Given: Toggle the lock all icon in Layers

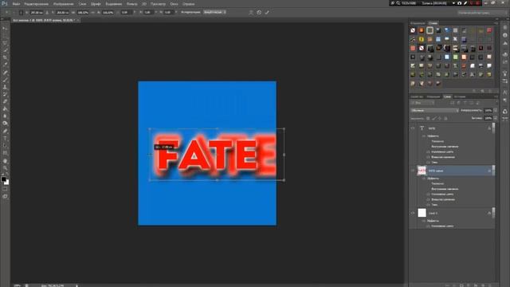Looking at the screenshot, I should pos(446,119).
